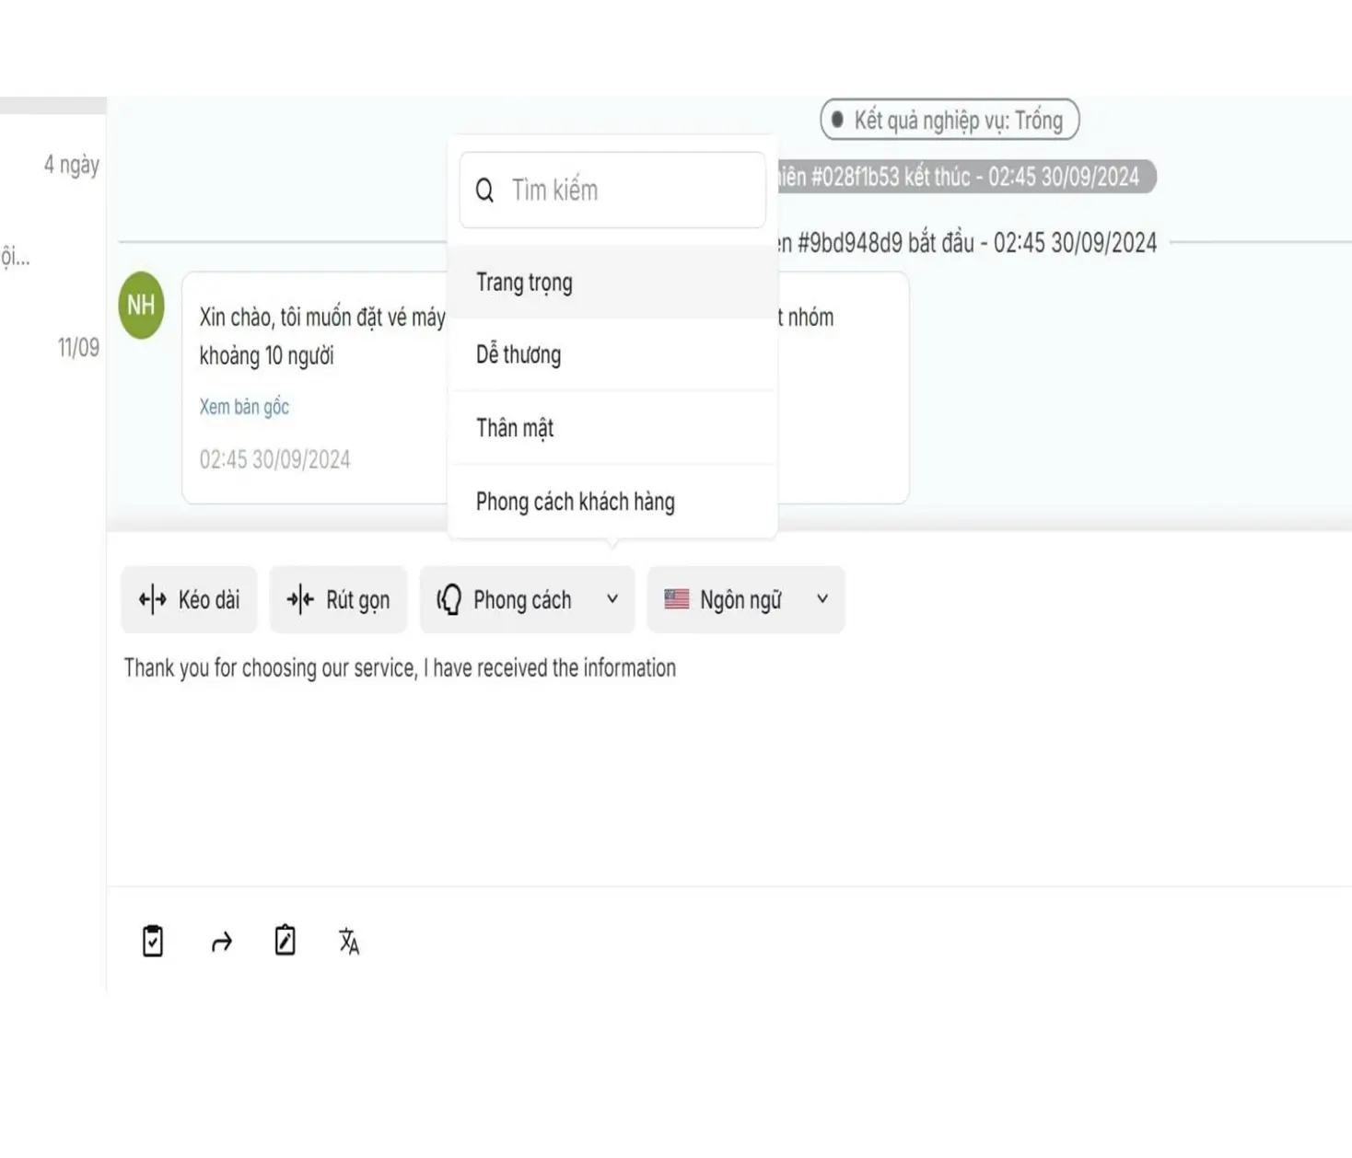Choose the Dễ thương style option
Viewport: 1352px width, 1158px height.
coord(519,355)
